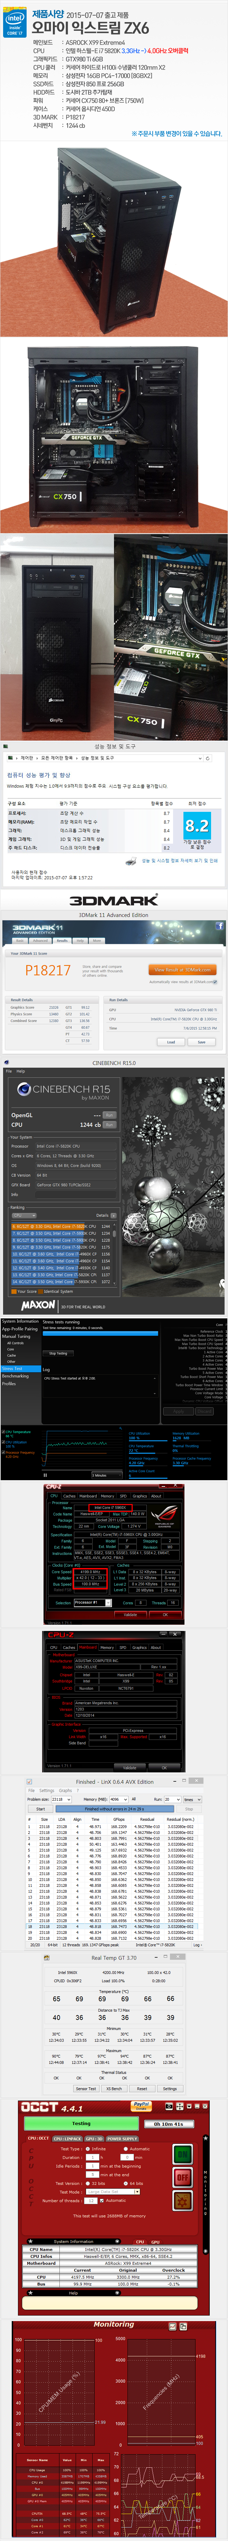Open the File menu in Cinebench
Image resolution: width=228 pixels, height=2541 pixels.
point(8,1071)
